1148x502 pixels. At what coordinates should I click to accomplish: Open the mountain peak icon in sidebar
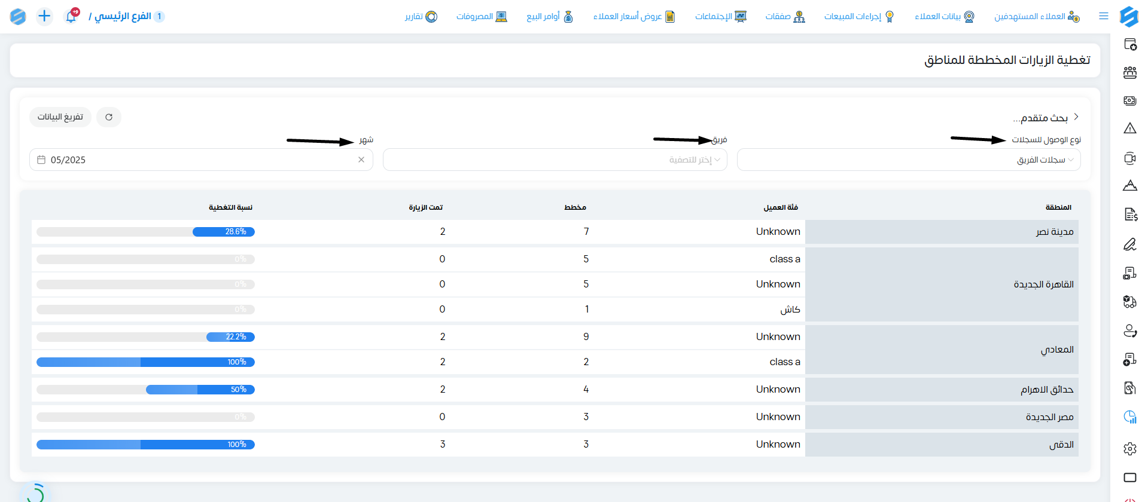[1130, 185]
